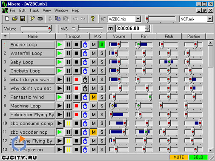The image size is (215, 161).
Task: Open the NCP.mix crossfader dropdown
Action: tap(209, 19)
